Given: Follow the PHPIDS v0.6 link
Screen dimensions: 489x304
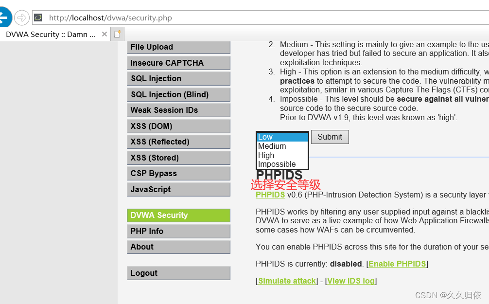Looking at the screenshot, I should [270, 195].
